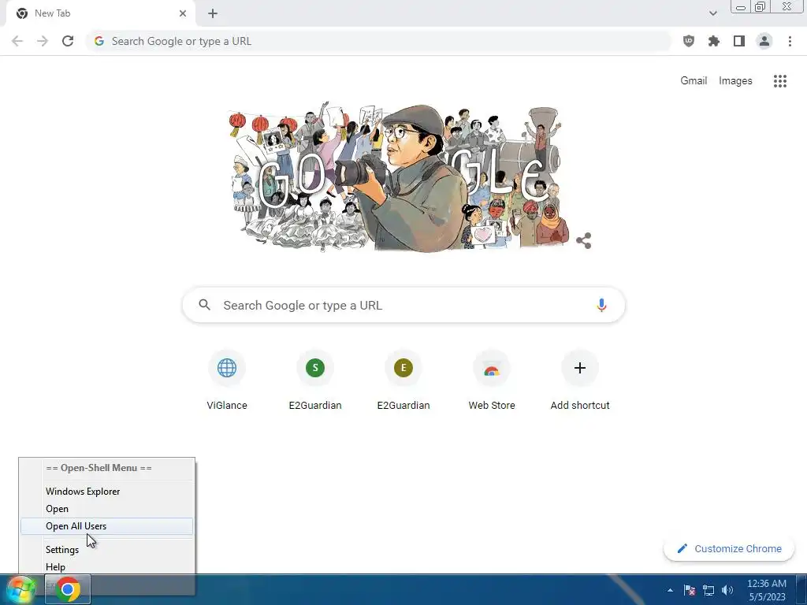Open the green S E2Guardian shortcut
807x605 pixels.
[315, 380]
